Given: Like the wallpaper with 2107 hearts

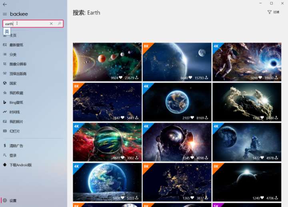Looking at the screenshot, I should 192,117.
